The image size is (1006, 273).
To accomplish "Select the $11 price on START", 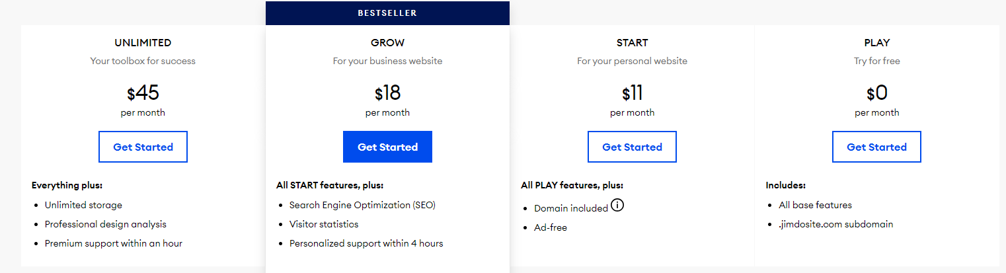I will point(632,93).
